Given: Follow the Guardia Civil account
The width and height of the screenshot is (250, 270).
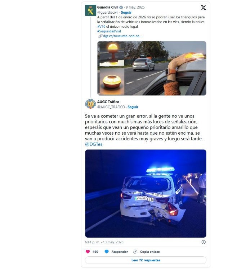Looking at the screenshot, I should [126, 12].
